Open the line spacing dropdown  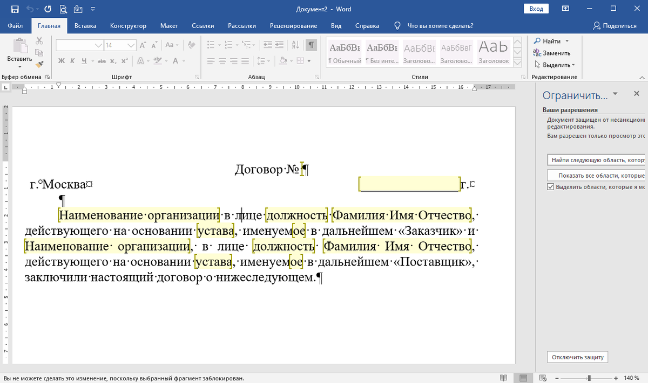tap(264, 61)
